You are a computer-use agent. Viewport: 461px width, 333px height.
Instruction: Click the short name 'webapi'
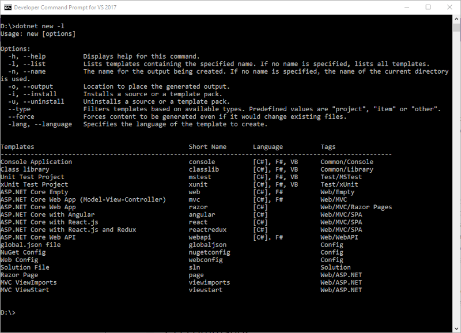[x=200, y=237]
